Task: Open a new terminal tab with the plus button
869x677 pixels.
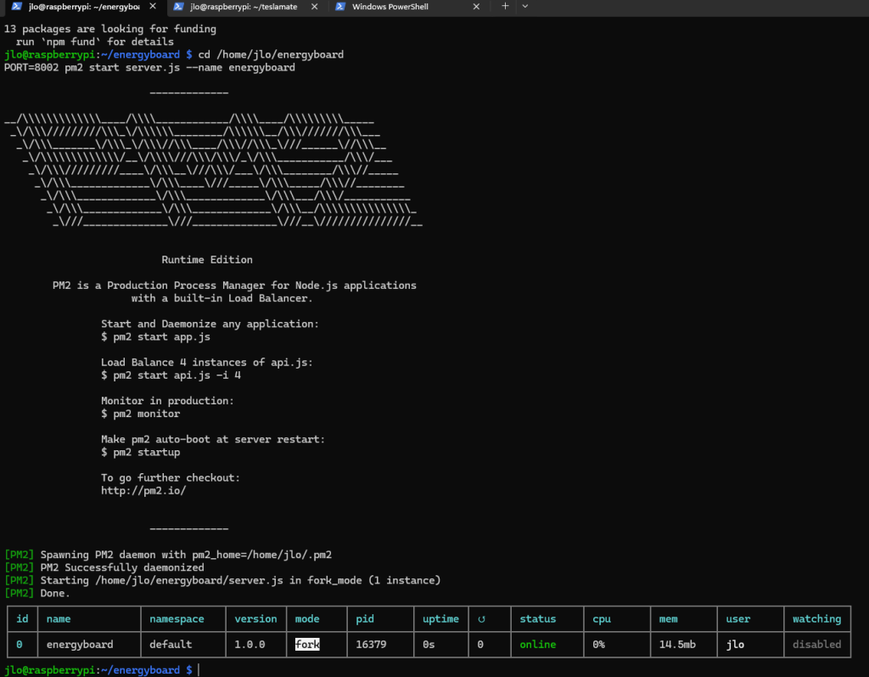Action: coord(505,6)
